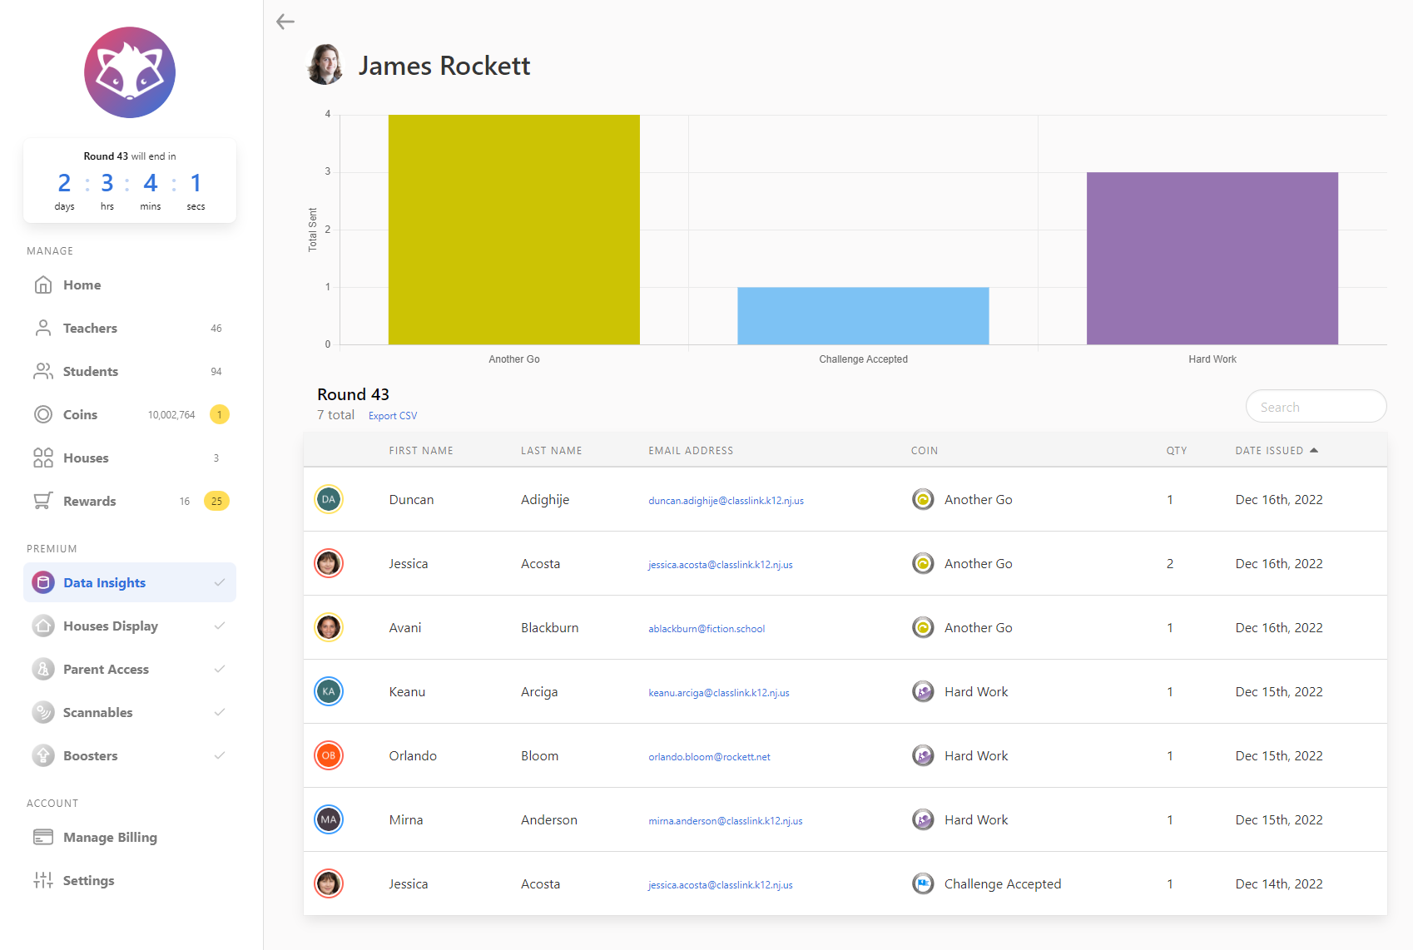This screenshot has width=1413, height=950.
Task: Click the Home house icon
Action: click(43, 285)
